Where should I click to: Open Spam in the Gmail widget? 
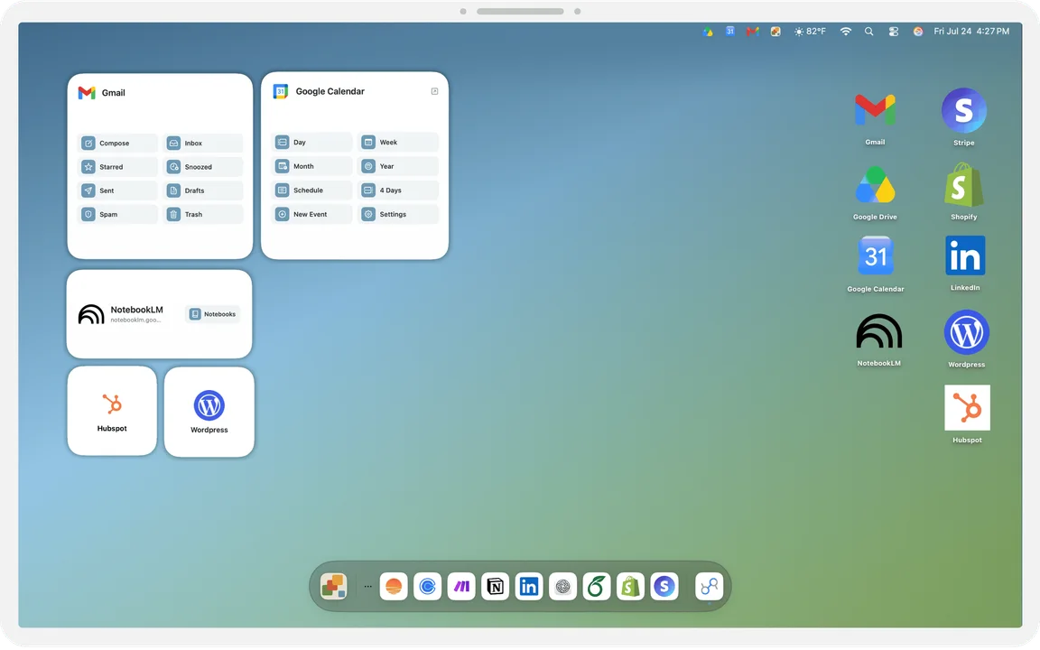[x=118, y=215]
